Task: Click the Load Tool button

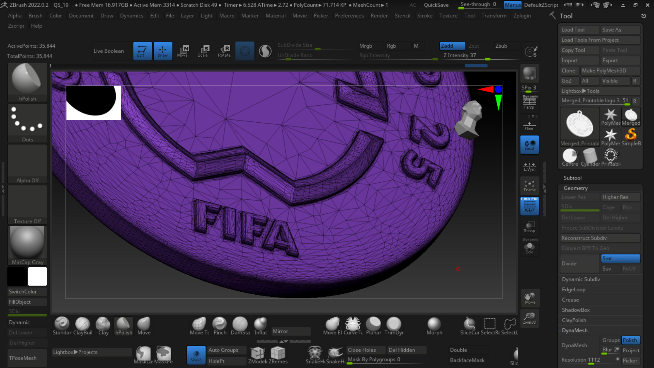Action: (579, 30)
